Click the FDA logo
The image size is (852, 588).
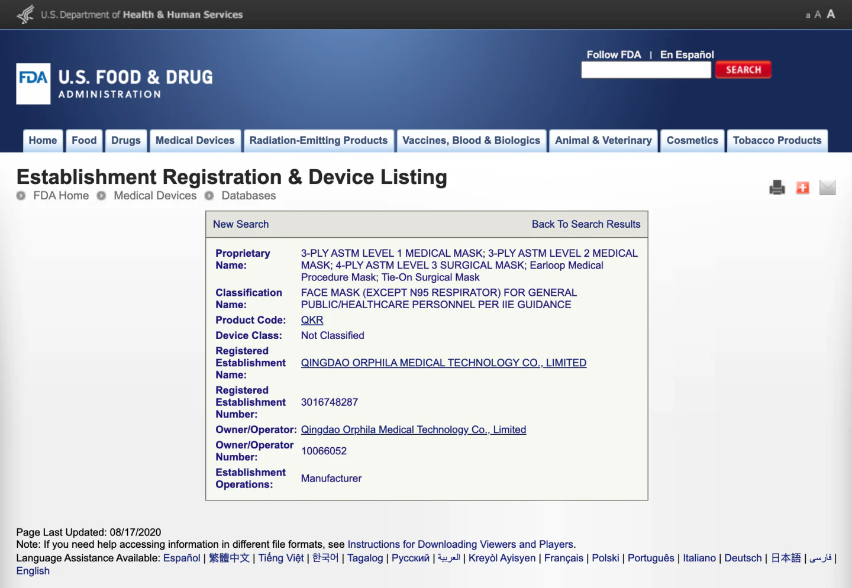coord(33,83)
